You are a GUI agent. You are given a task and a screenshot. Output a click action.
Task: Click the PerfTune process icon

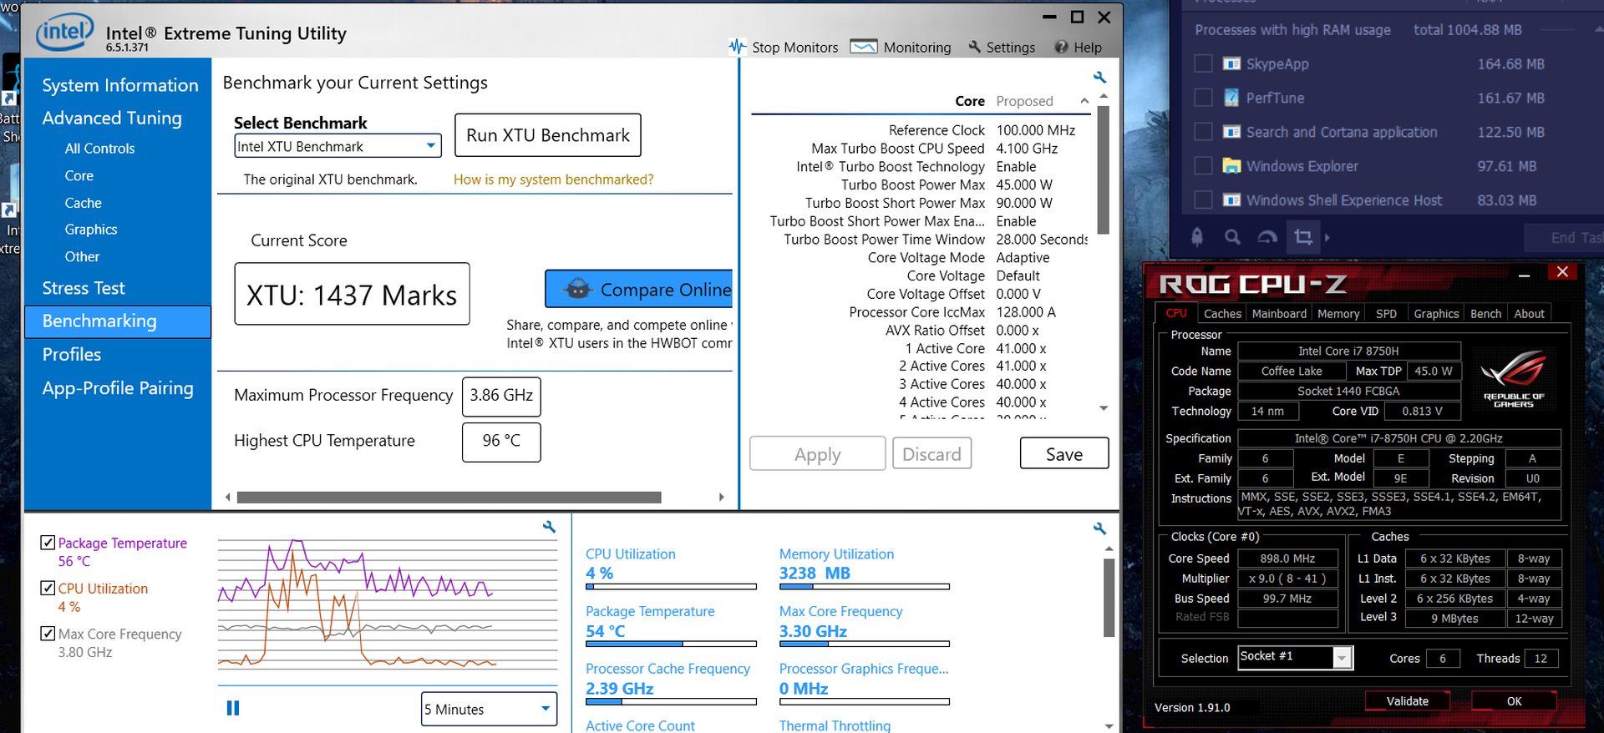tap(1231, 98)
